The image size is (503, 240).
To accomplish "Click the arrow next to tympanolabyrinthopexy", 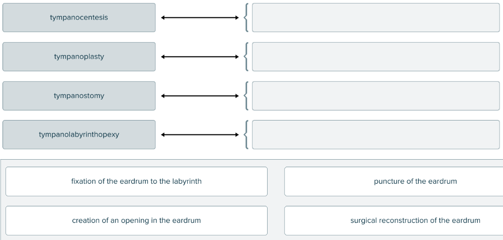I will pyautogui.click(x=200, y=135).
